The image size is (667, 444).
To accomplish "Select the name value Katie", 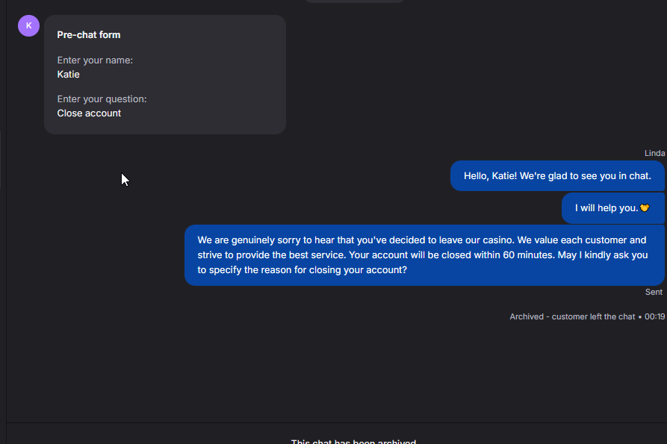I will tap(68, 75).
